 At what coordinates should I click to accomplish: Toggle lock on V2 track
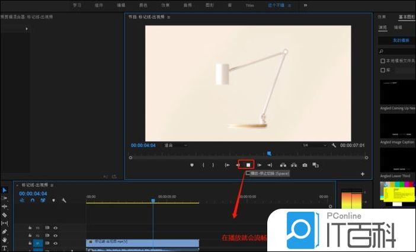(x=31, y=235)
